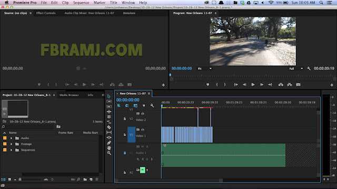Switch to the Metadata tab
This screenshot has width=337, height=189.
(129, 13)
